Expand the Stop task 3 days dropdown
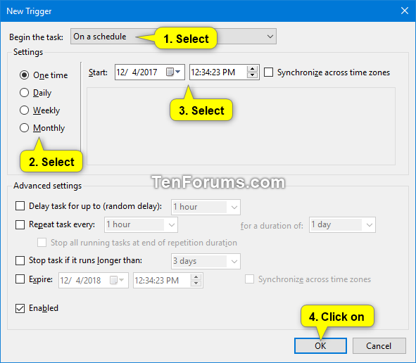The height and width of the screenshot is (363, 416). pos(206,261)
